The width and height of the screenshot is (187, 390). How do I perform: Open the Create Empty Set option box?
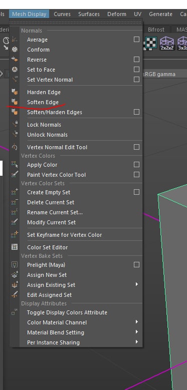pyautogui.click(x=136, y=192)
